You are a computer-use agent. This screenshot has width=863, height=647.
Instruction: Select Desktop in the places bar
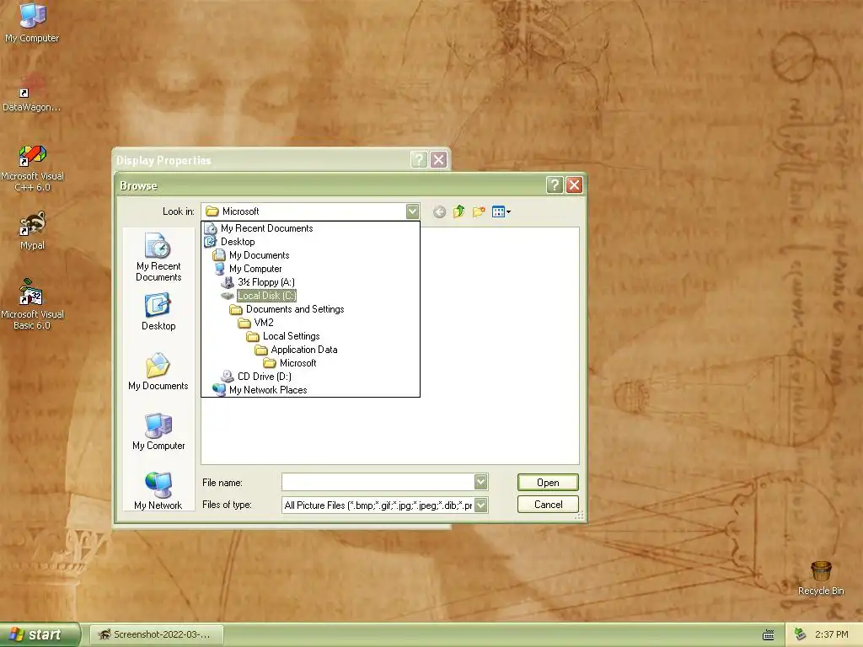tap(158, 312)
